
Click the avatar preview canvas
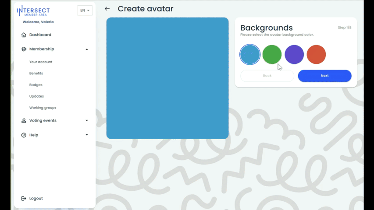167,78
